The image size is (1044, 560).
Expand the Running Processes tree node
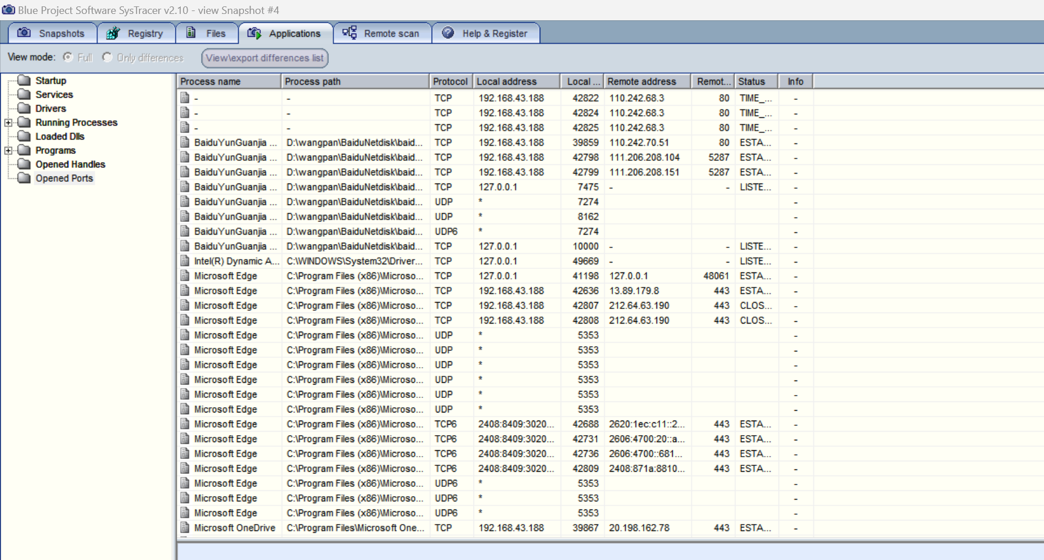click(8, 123)
